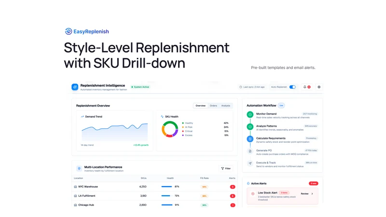The image size is (386, 217).
Task: Click the LA Fulfillment row name
Action: [x=87, y=196]
